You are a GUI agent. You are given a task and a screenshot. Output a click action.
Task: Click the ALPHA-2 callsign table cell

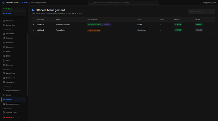click(41, 30)
